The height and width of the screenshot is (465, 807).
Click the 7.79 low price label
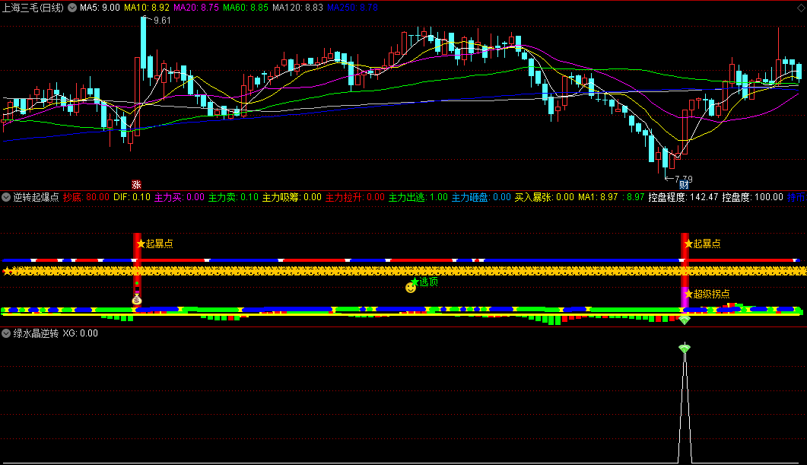pos(684,179)
